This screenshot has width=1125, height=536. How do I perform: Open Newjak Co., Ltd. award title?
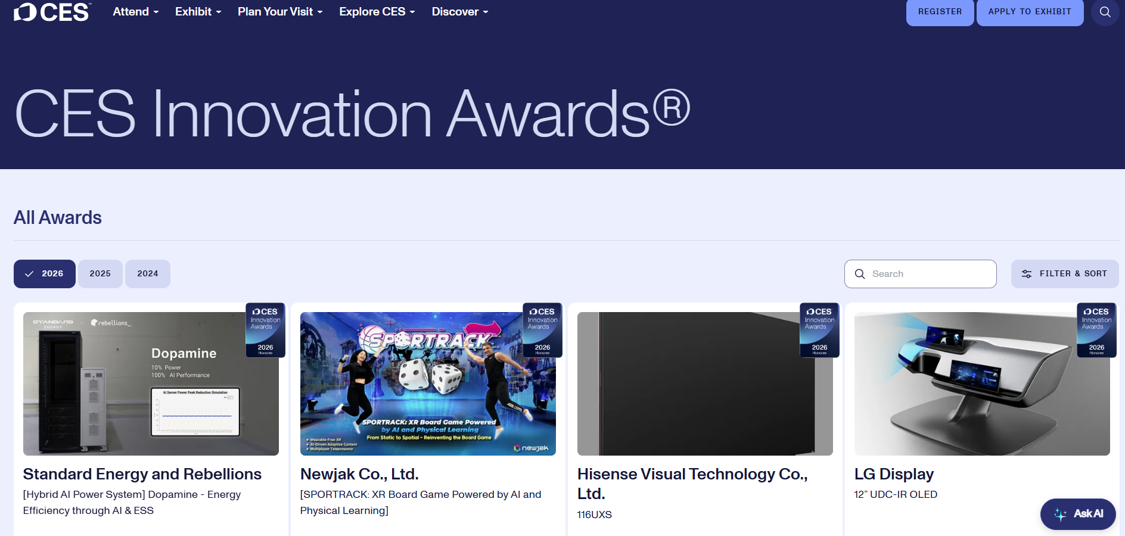click(359, 474)
